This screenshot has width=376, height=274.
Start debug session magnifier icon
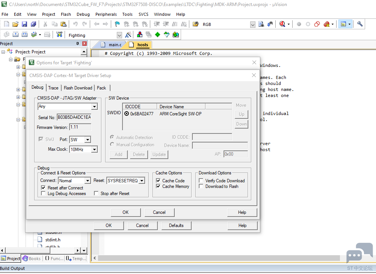pyautogui.click(x=282, y=24)
